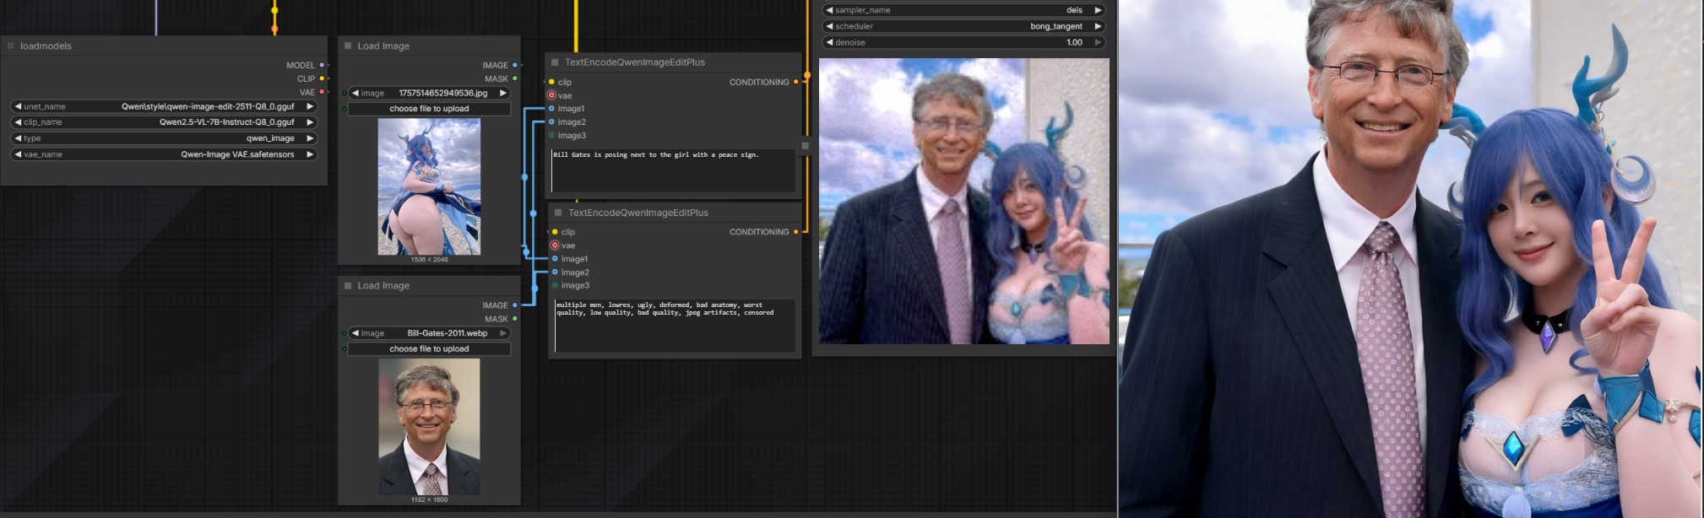Open the image file dropdown showing 1757514652949536.jpg
Image resolution: width=1704 pixels, height=518 pixels.
coord(429,93)
